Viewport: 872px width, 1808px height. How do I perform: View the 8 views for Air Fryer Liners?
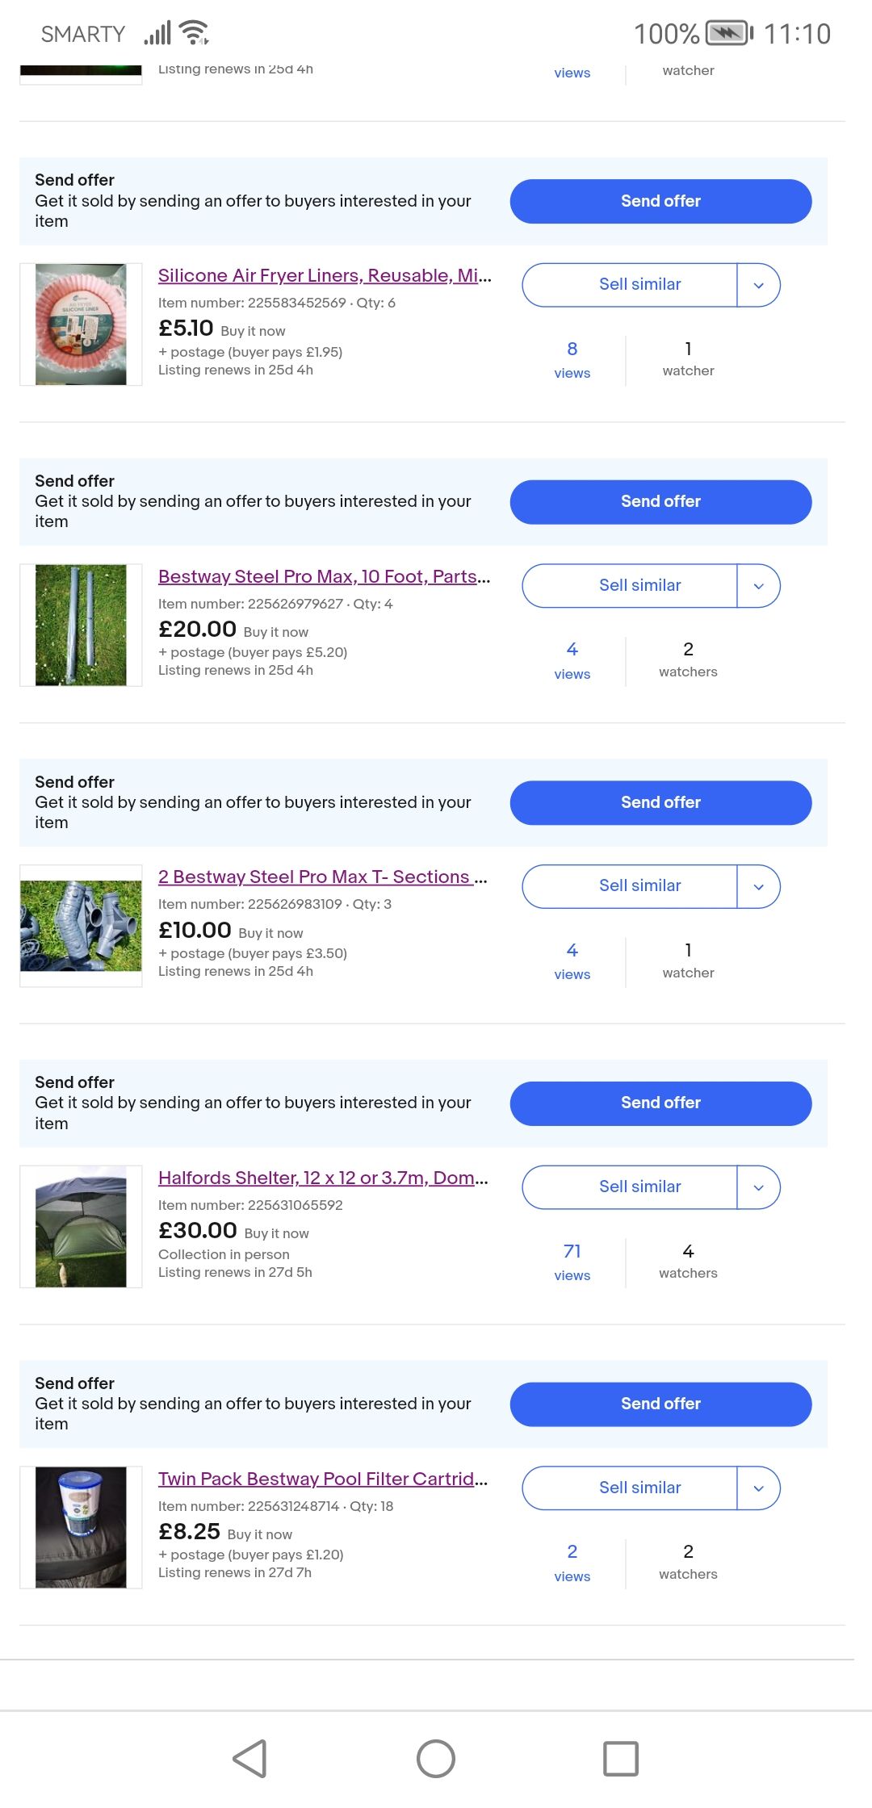click(572, 358)
